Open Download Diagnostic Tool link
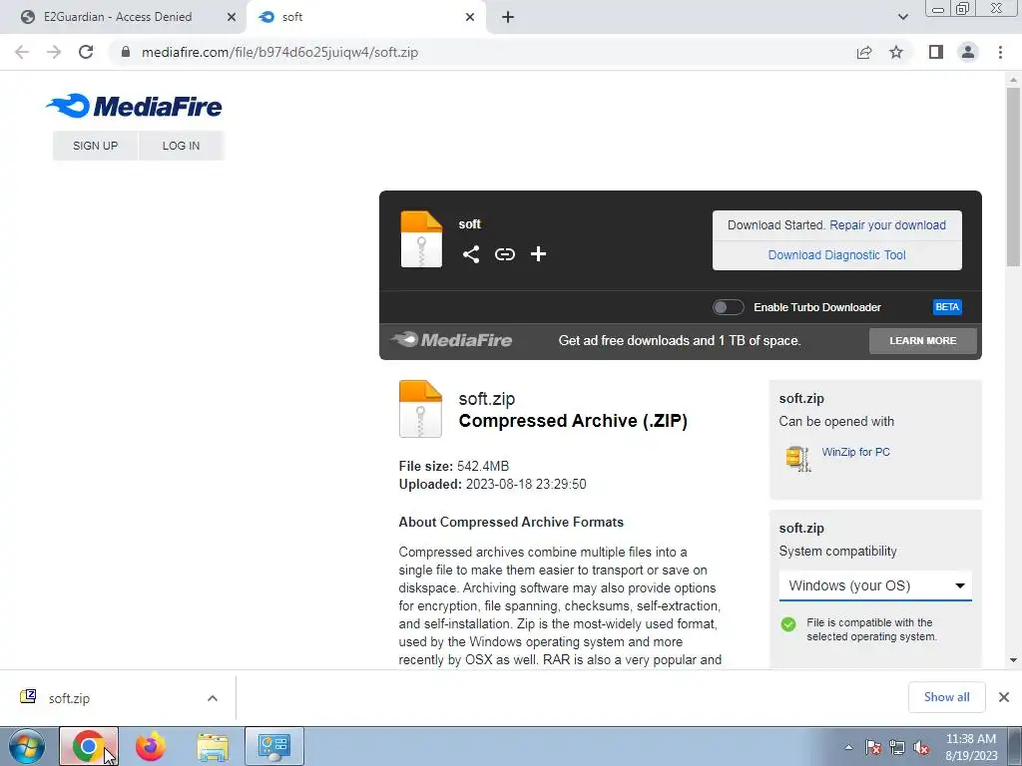 click(837, 254)
